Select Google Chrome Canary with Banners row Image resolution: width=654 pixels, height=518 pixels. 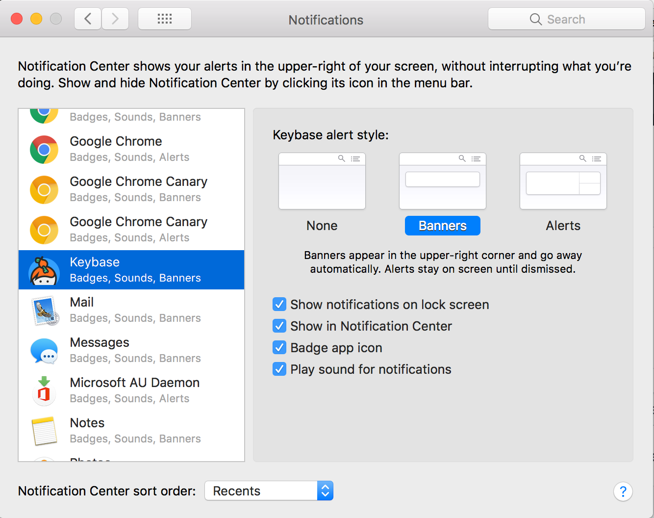click(x=131, y=190)
